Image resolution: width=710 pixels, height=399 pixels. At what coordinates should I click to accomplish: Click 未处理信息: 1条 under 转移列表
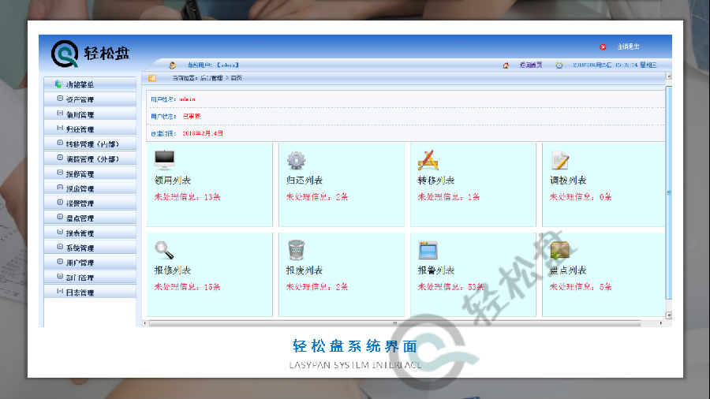[x=449, y=197]
